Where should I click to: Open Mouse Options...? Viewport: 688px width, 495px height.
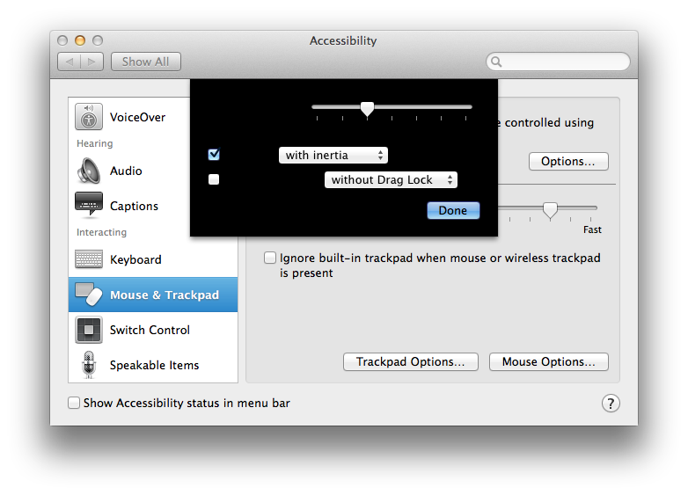[x=548, y=361]
